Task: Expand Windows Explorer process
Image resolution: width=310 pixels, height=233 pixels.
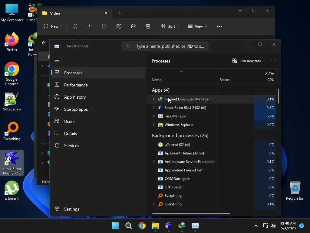Action: click(153, 125)
